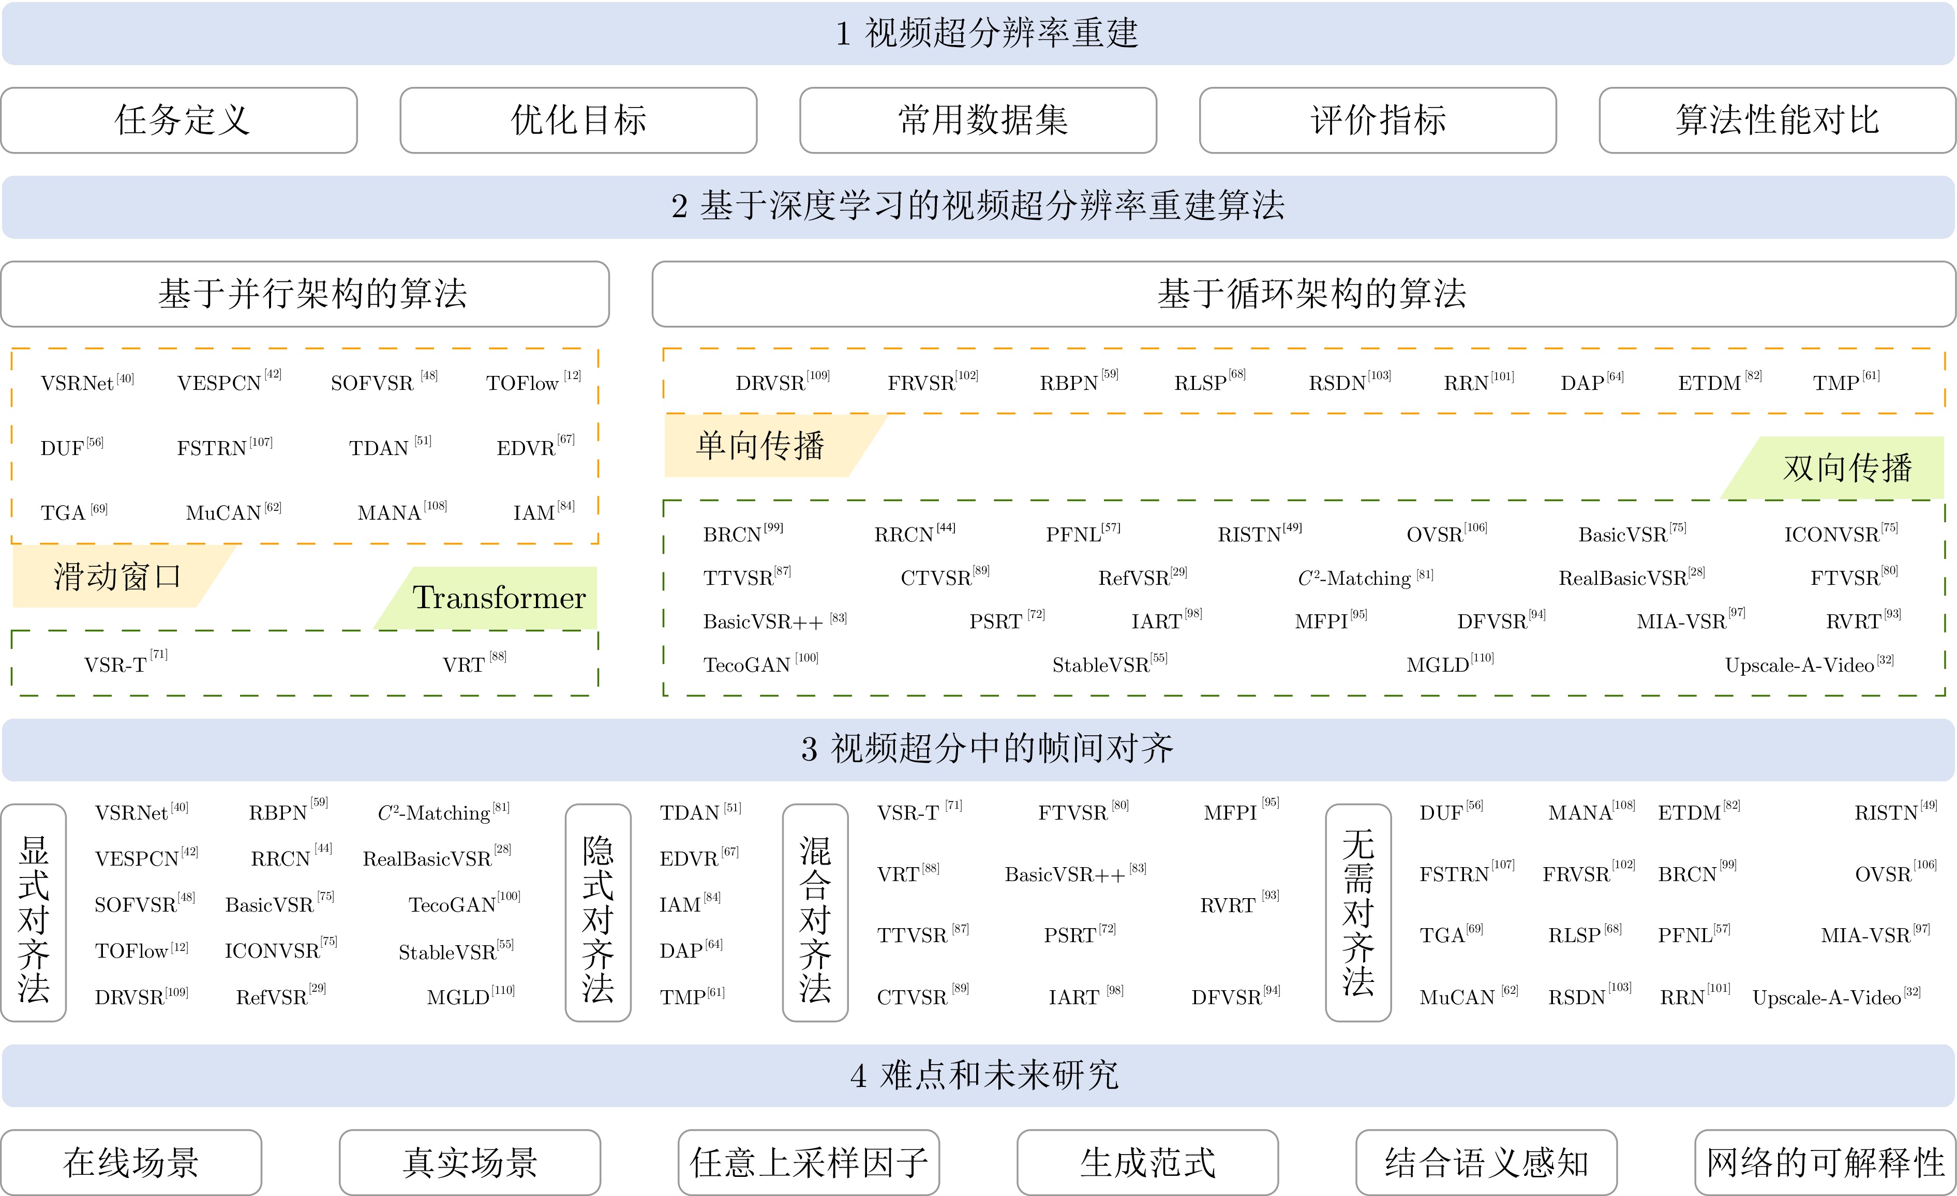1957x1196 pixels.
Task: Click DRVSR in the unidirectional group
Action: coord(782,382)
